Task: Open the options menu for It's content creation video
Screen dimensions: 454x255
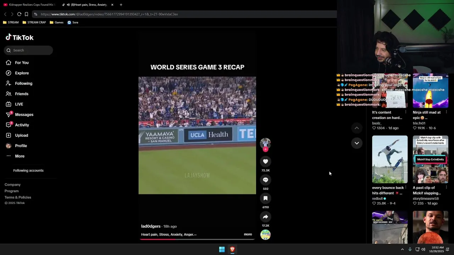Action: tap(406, 112)
